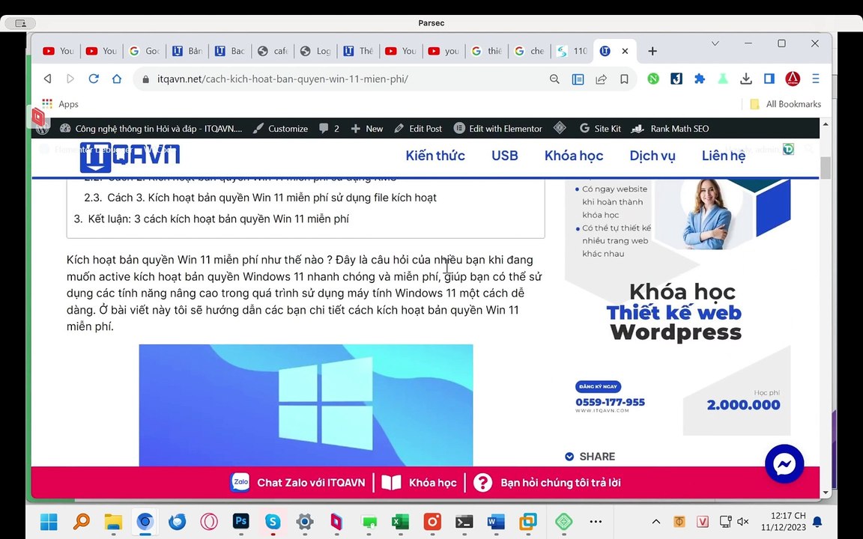This screenshot has height=539, width=863.
Task: Switch to the 'Log' tab
Action: click(x=316, y=51)
